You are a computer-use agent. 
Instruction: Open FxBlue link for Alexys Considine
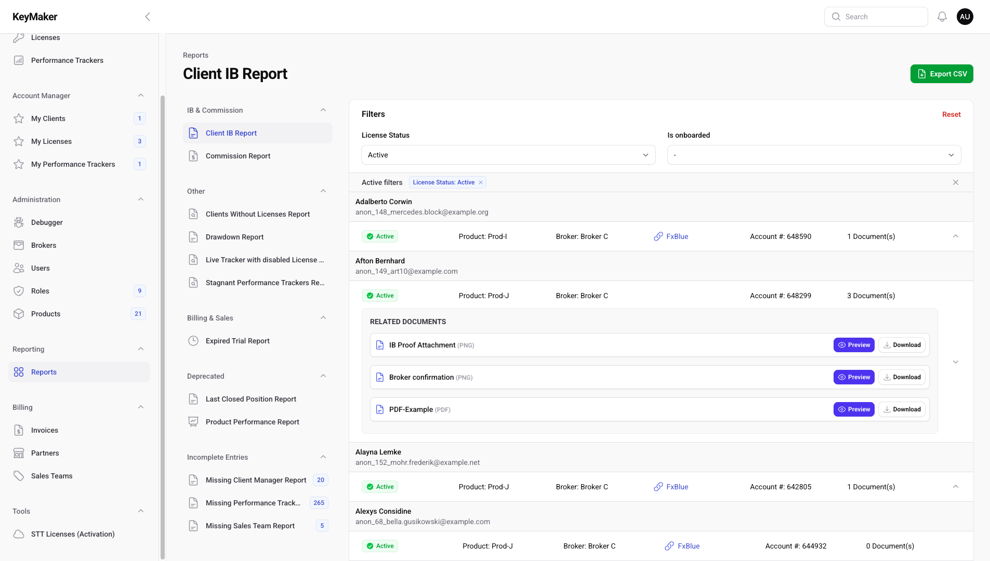(682, 546)
